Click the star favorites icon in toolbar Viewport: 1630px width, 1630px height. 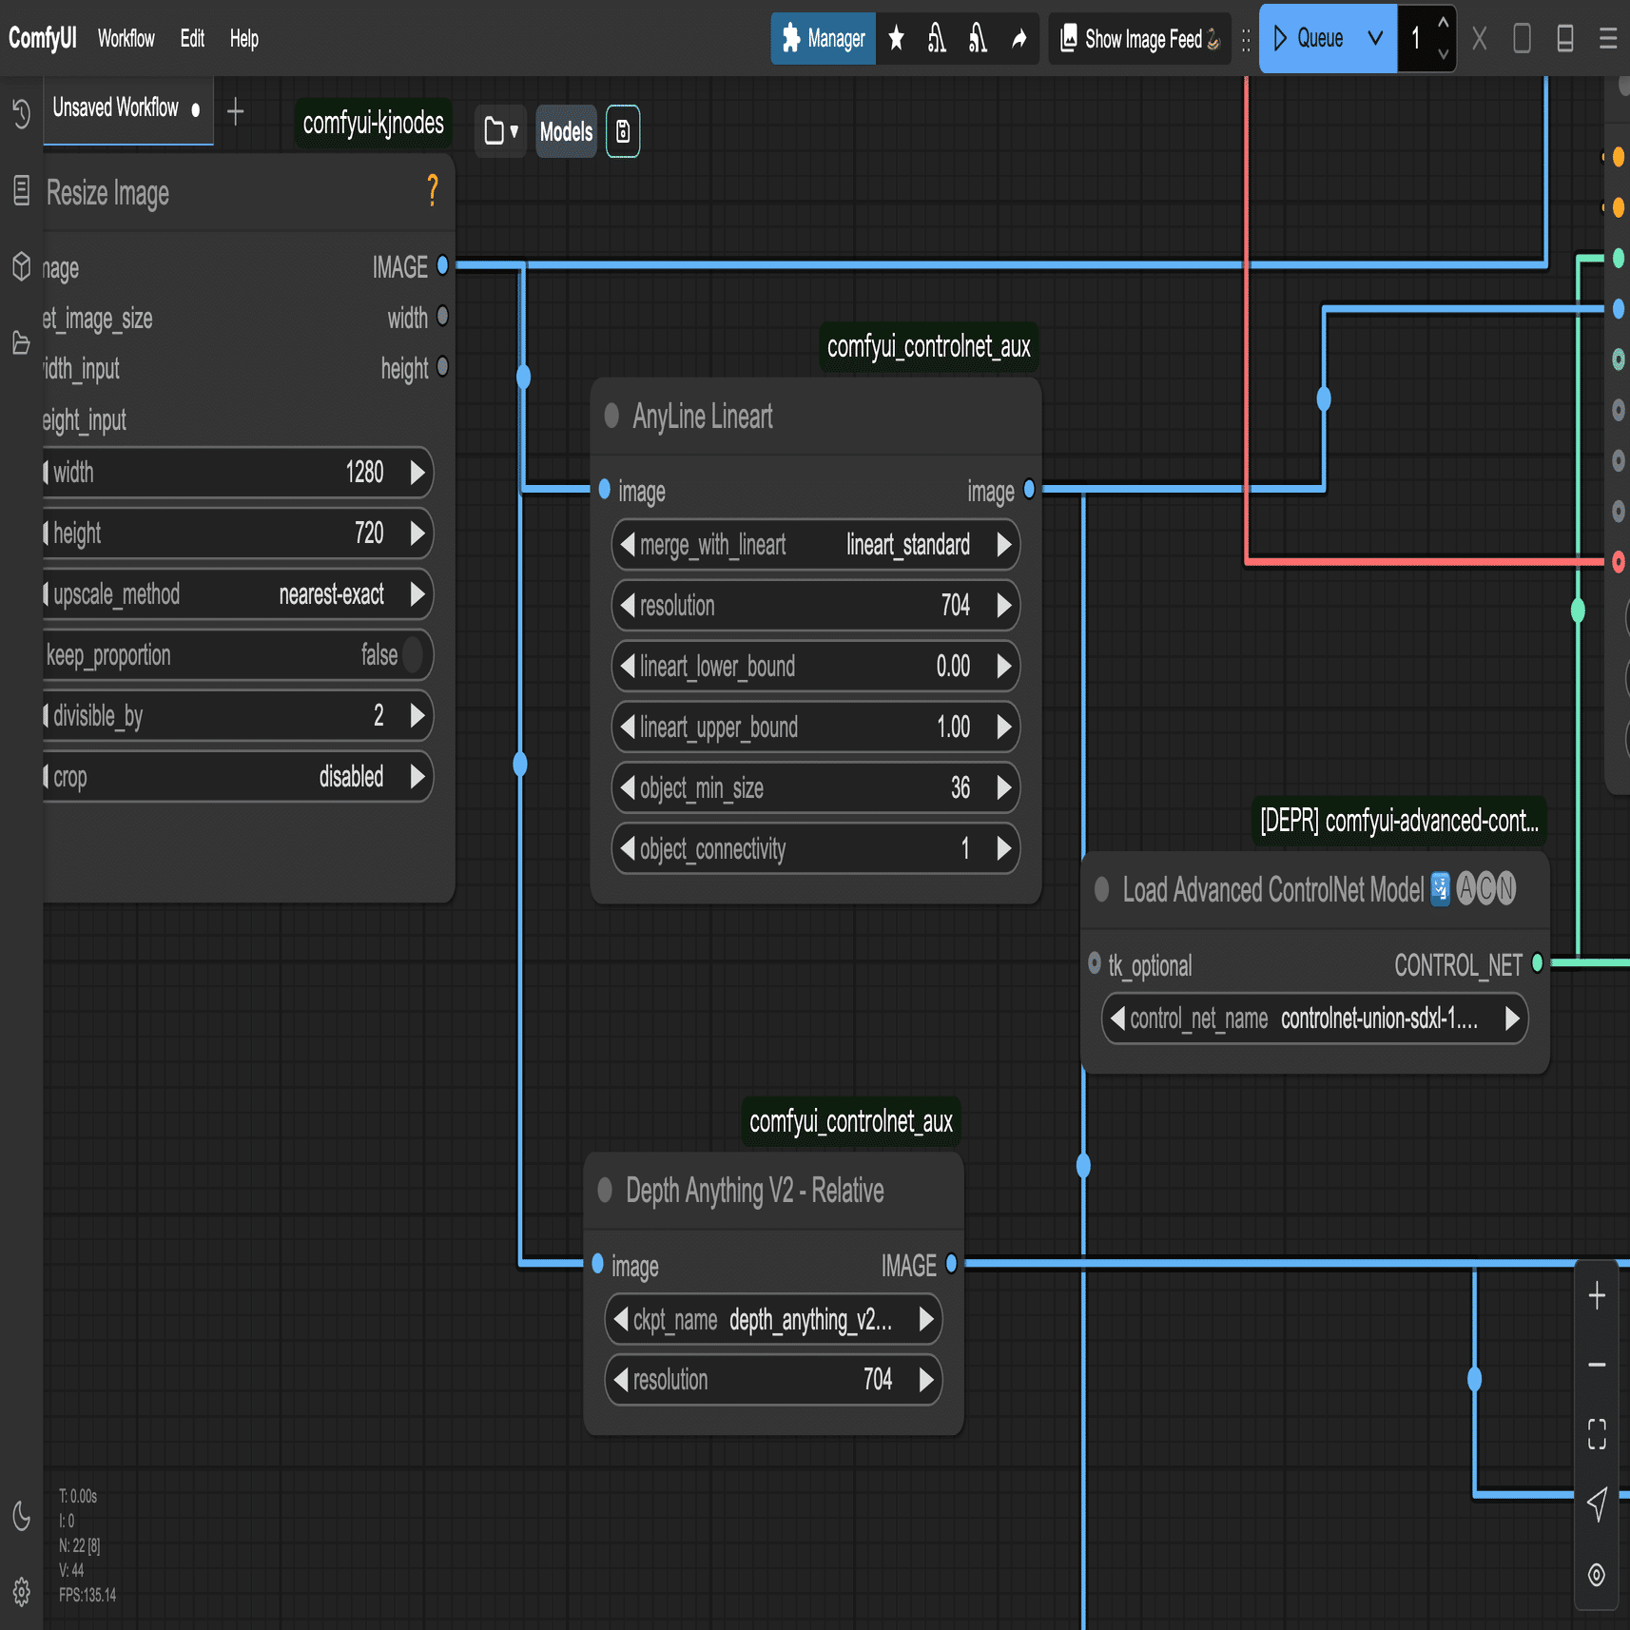click(x=896, y=39)
